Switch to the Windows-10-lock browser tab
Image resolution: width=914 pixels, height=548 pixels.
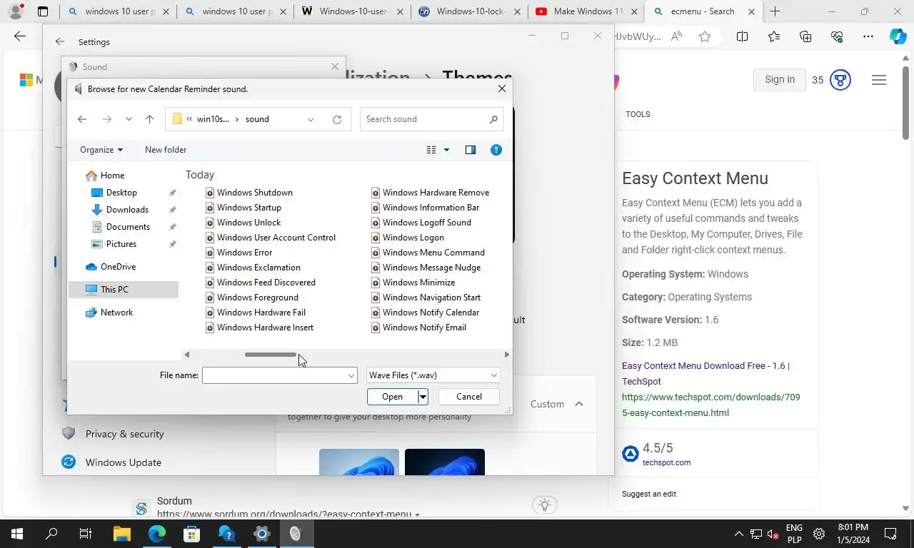(469, 11)
